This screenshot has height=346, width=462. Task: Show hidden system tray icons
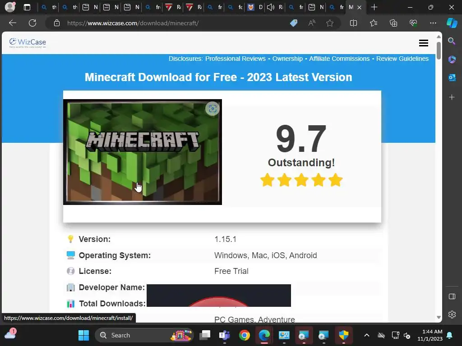(366, 335)
